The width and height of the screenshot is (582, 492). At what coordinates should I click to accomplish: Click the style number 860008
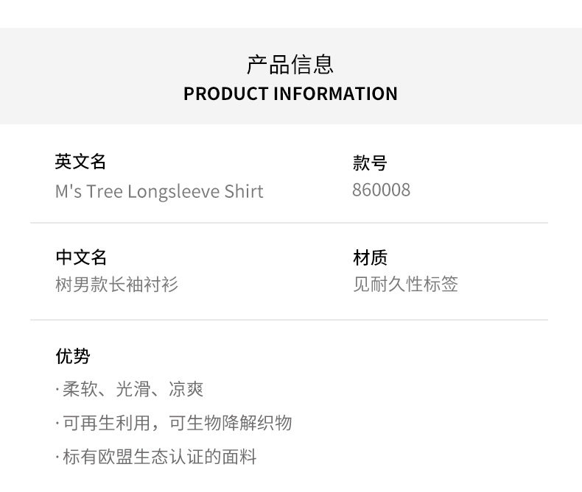pyautogui.click(x=381, y=190)
